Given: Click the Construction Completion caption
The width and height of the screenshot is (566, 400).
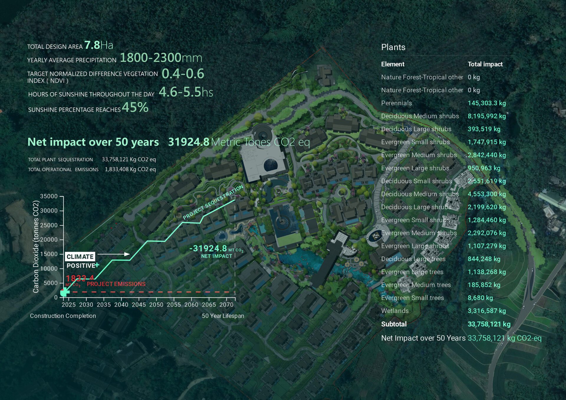Looking at the screenshot, I should 63,316.
